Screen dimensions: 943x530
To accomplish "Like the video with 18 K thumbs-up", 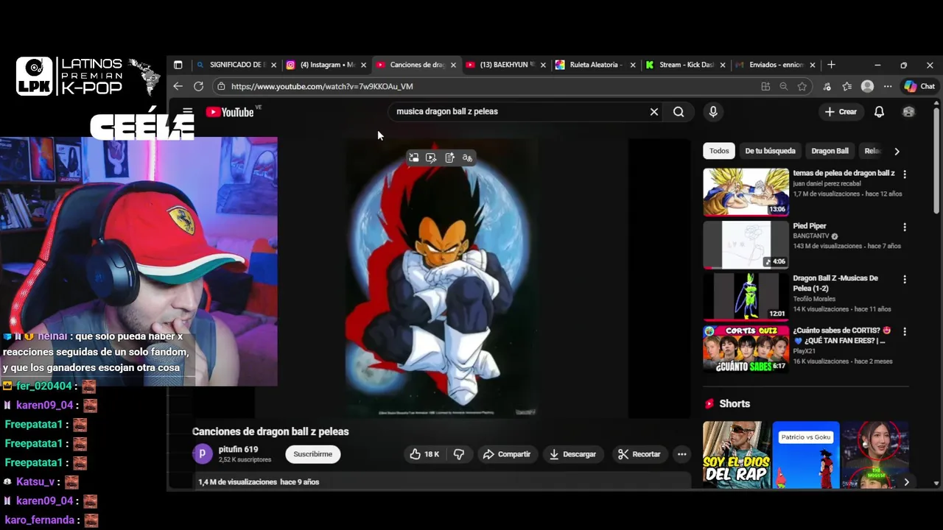I will [424, 454].
